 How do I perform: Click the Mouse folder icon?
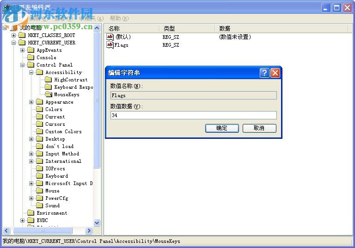pyautogui.click(x=40, y=191)
